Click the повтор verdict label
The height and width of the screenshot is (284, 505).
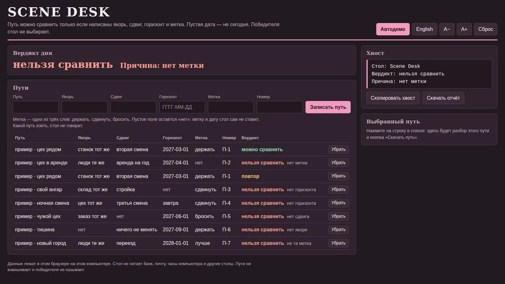[250, 176]
